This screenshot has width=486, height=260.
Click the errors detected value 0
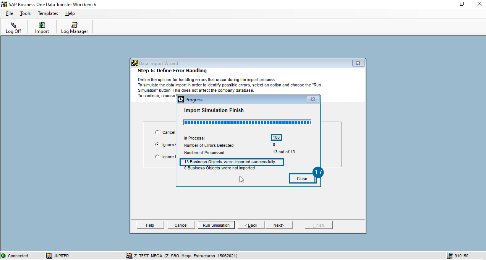click(x=274, y=145)
